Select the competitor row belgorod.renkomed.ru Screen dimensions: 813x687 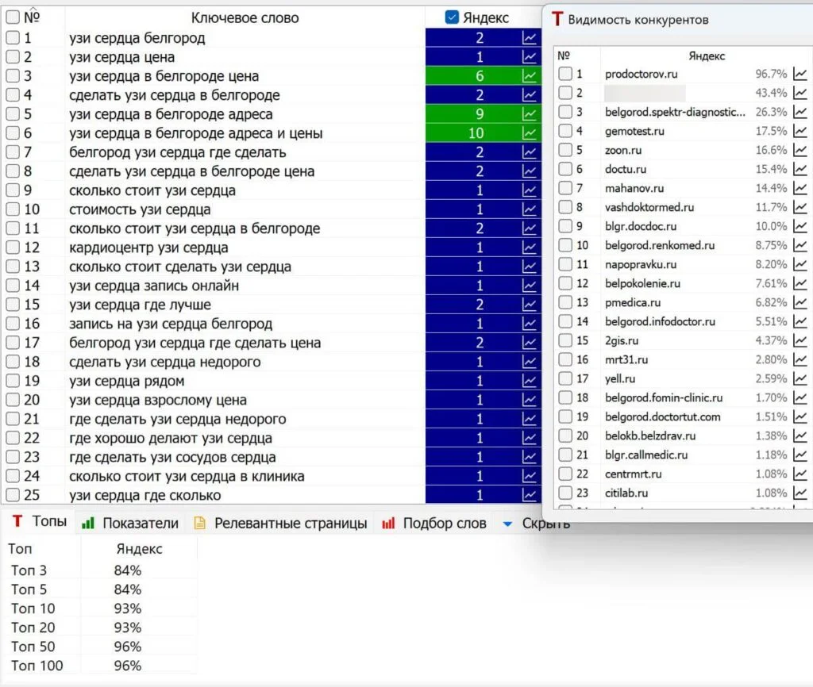(x=660, y=246)
